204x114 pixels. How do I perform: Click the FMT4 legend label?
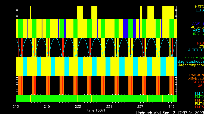(199, 104)
